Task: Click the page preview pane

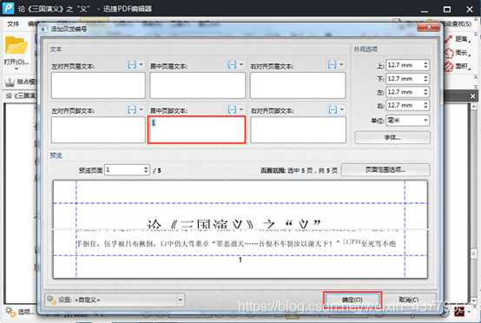Action: [240, 229]
